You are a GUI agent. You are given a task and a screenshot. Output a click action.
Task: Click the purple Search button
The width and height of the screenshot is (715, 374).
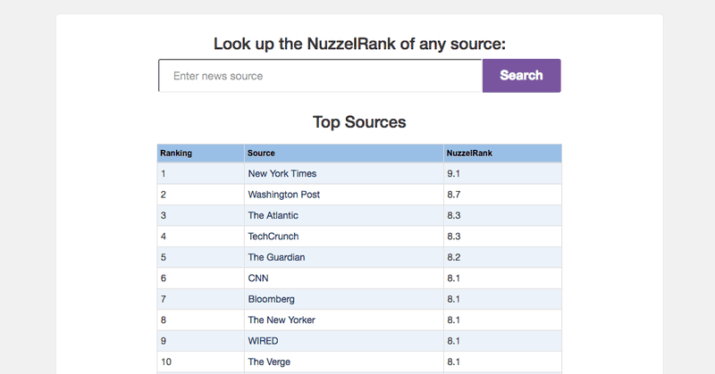point(522,76)
